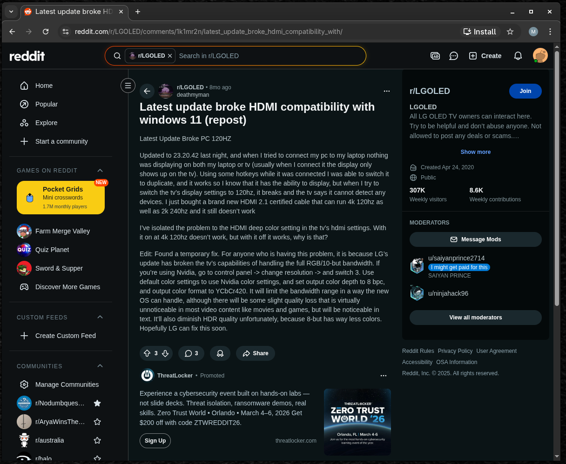Viewport: 566px width, 464px height.
Task: Give an award to this post
Action: [x=220, y=353]
